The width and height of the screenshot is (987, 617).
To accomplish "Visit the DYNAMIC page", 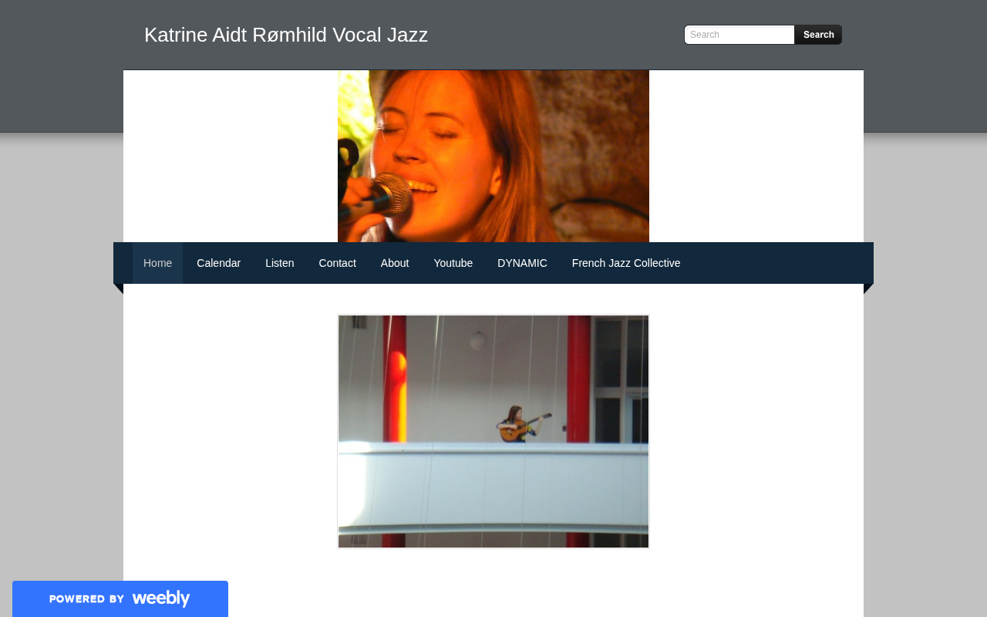I will [x=522, y=263].
